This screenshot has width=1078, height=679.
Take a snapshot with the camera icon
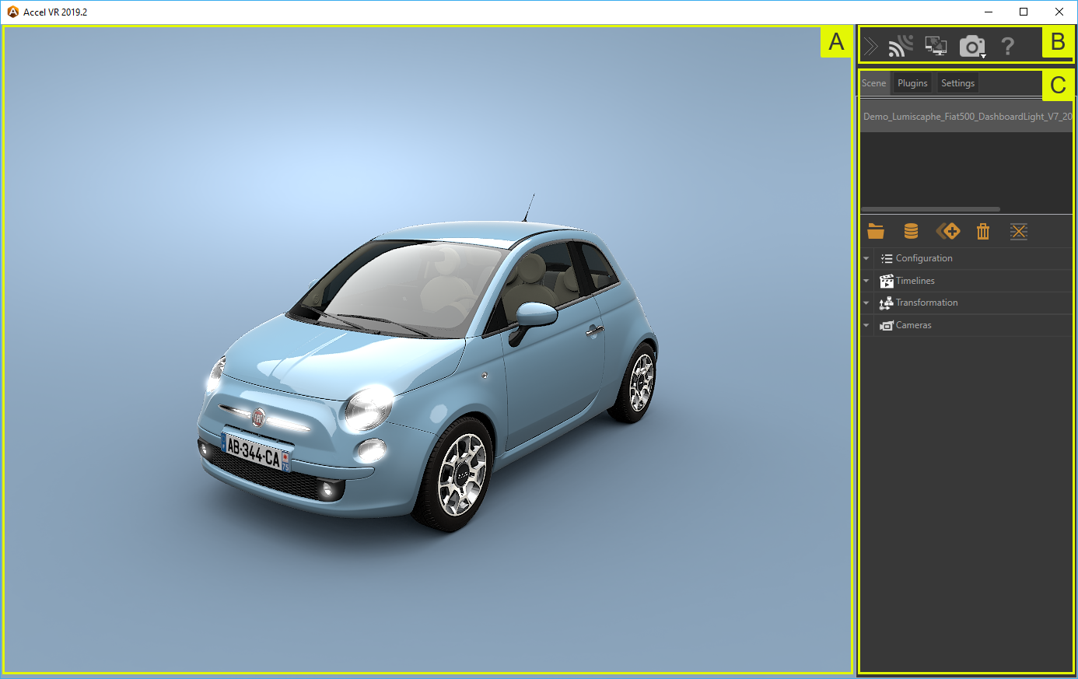tap(971, 47)
